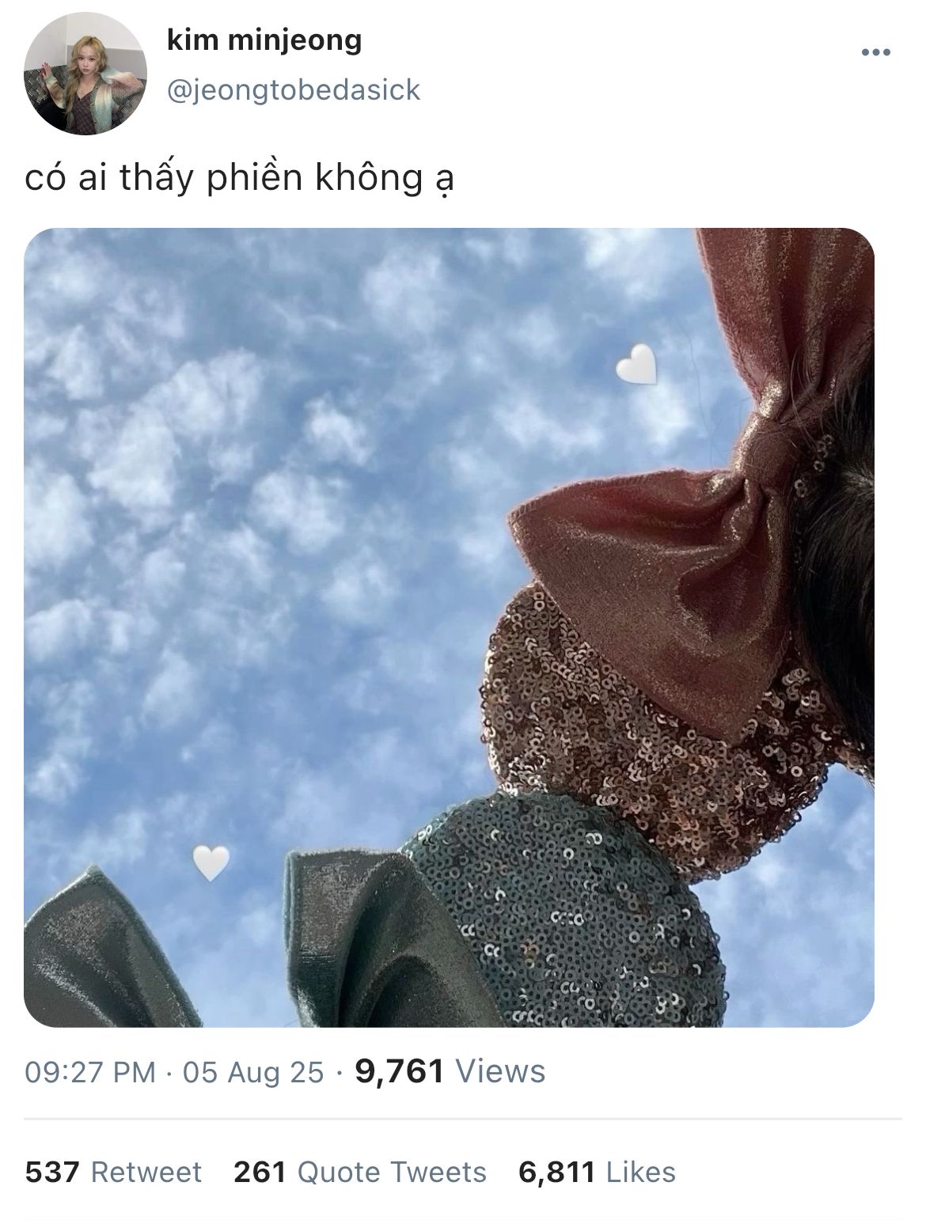Click the kim minjeong display name
This screenshot has height=1220, width=926.
264,40
